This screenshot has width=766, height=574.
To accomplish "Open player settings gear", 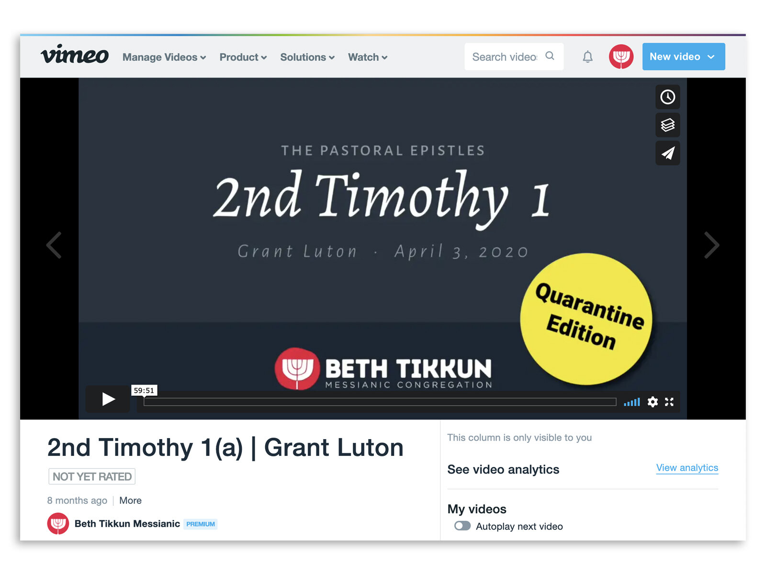I will point(653,402).
